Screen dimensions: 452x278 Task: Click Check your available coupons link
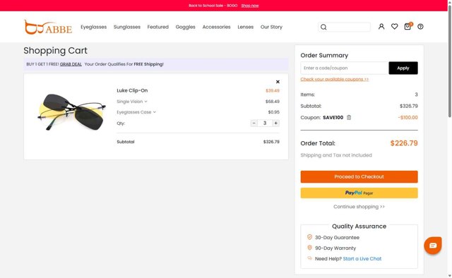(334, 79)
